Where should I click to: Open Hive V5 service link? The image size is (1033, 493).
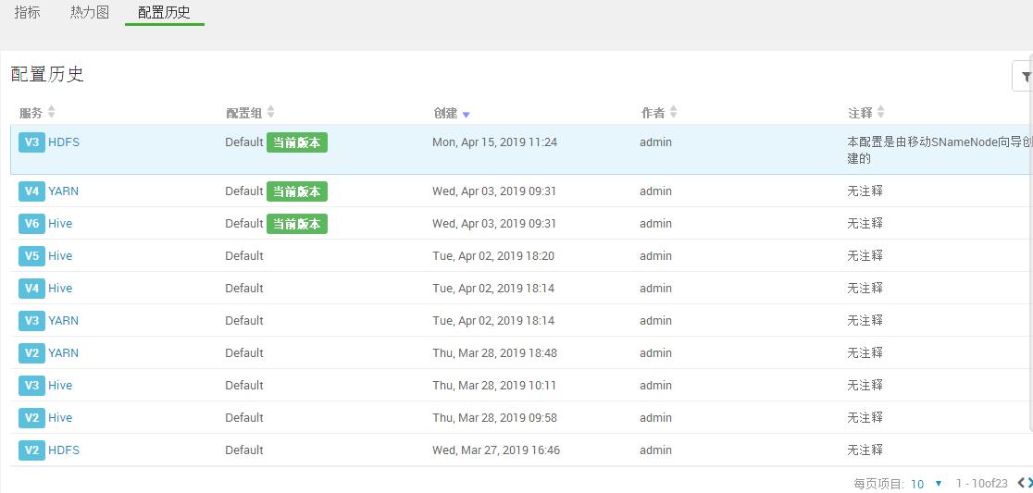pyautogui.click(x=60, y=256)
